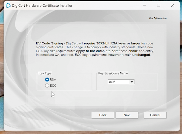The height and width of the screenshot is (134, 182).
Task: Select the RSA key type
Action: pos(47,80)
